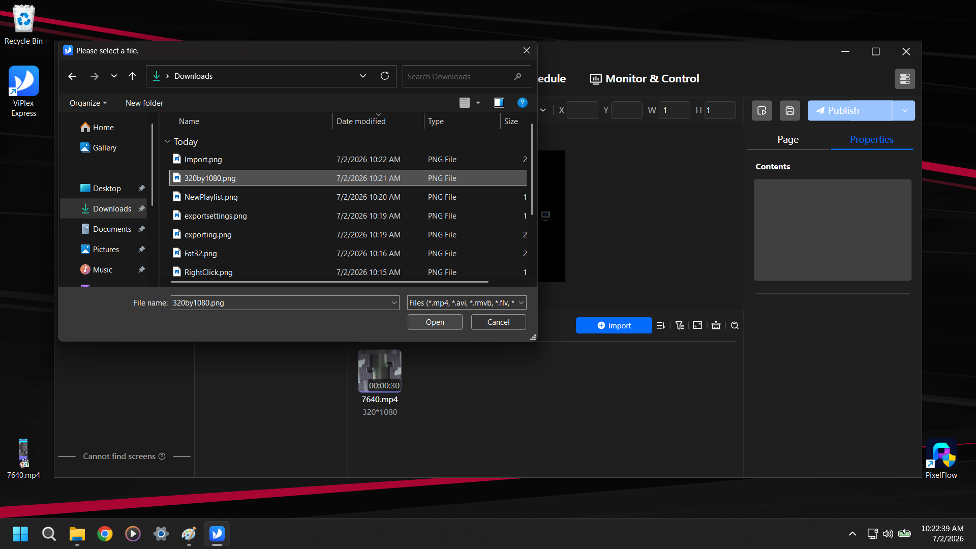Select the Import.png file

pyautogui.click(x=348, y=160)
